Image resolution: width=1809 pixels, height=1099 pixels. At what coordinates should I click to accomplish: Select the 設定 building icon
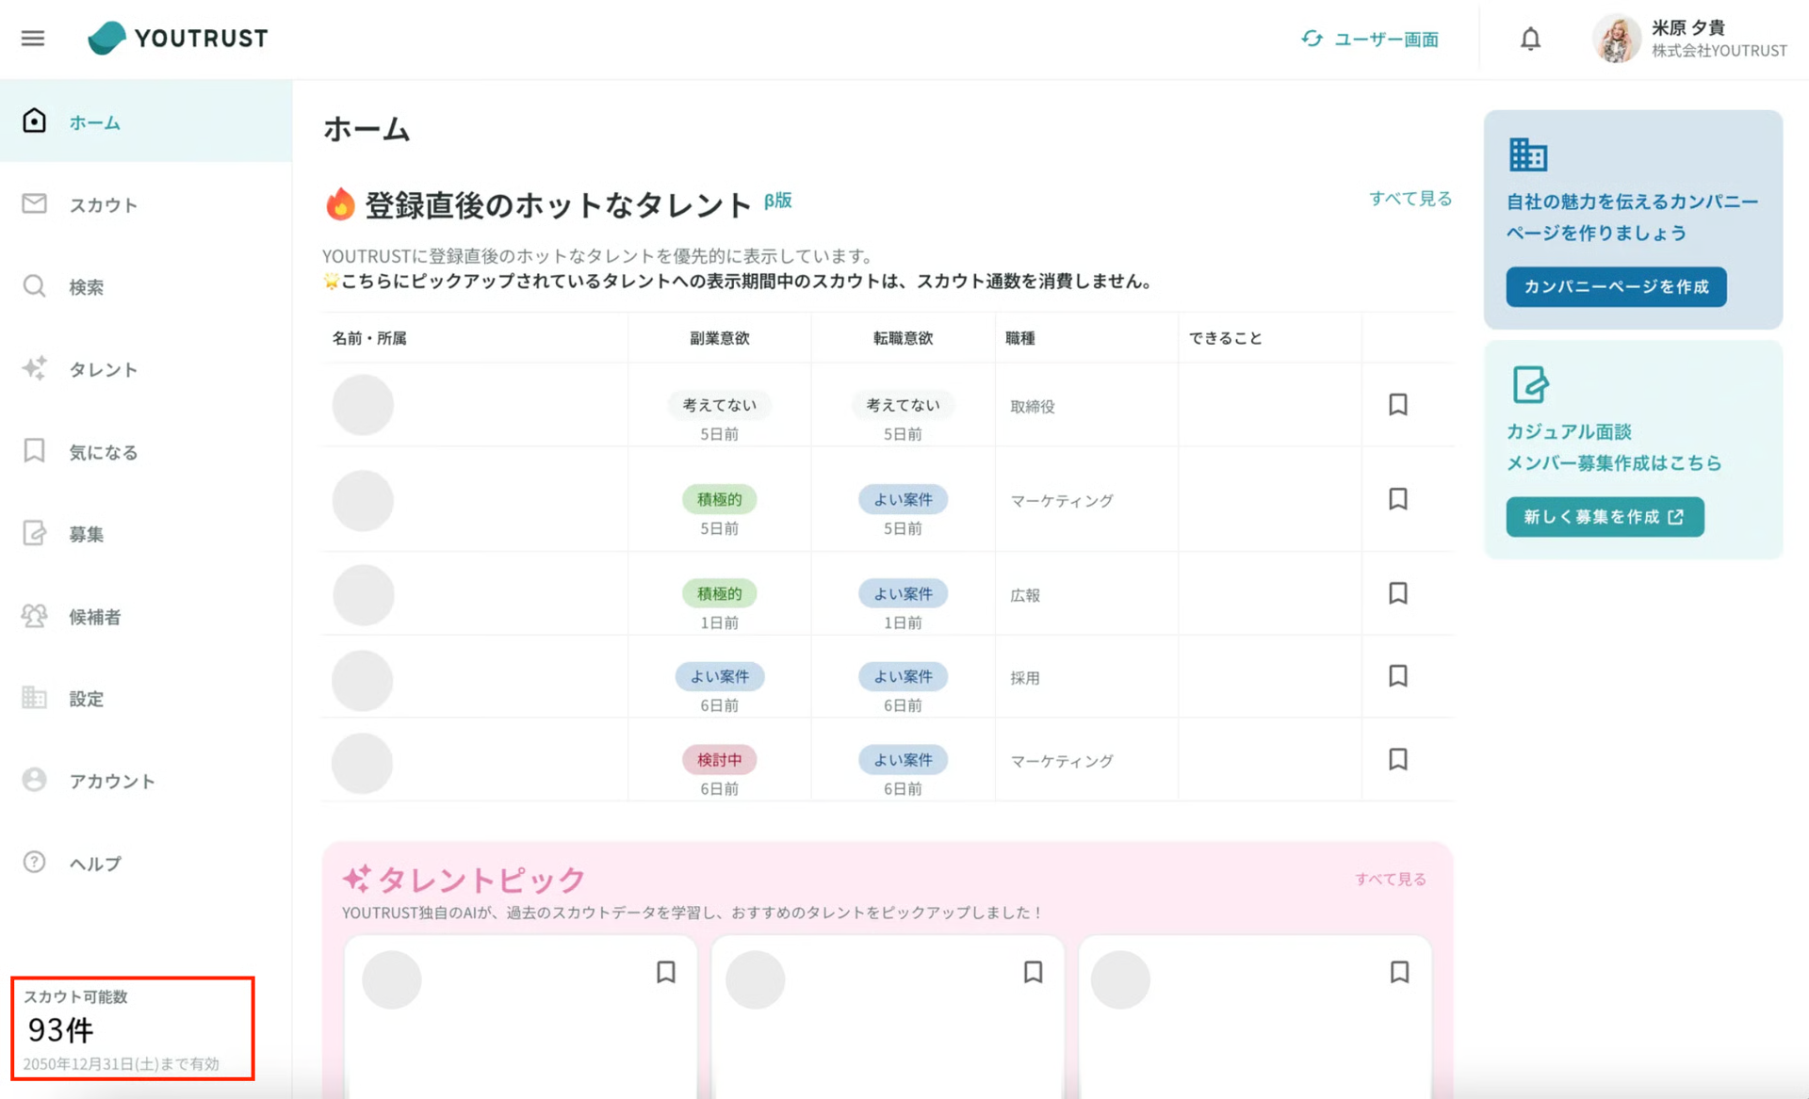pyautogui.click(x=35, y=698)
